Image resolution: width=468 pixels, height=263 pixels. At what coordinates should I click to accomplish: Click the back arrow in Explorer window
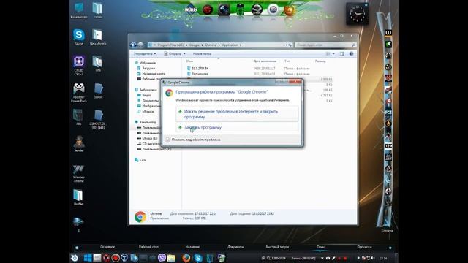click(x=133, y=45)
